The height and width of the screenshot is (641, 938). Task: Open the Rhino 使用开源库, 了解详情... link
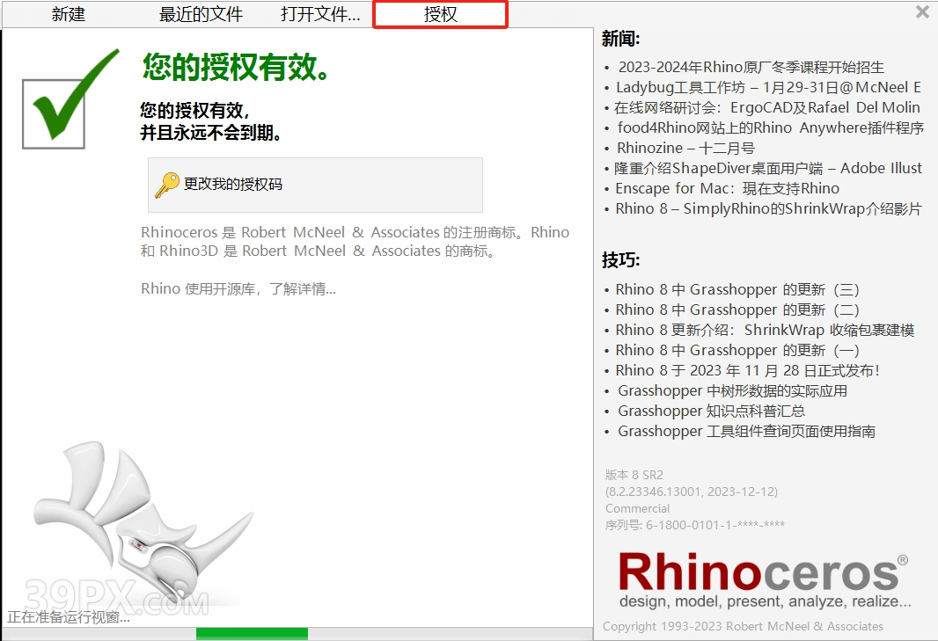(238, 288)
